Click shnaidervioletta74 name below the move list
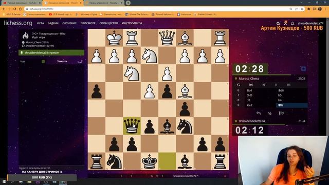Screen dimensions: 329x185 tap(252, 121)
